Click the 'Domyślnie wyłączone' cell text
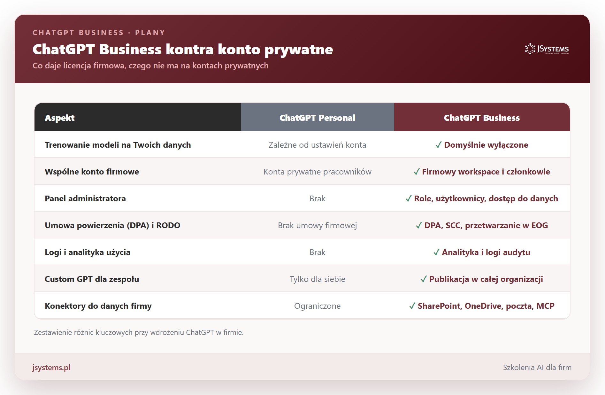The height and width of the screenshot is (395, 605). (486, 145)
